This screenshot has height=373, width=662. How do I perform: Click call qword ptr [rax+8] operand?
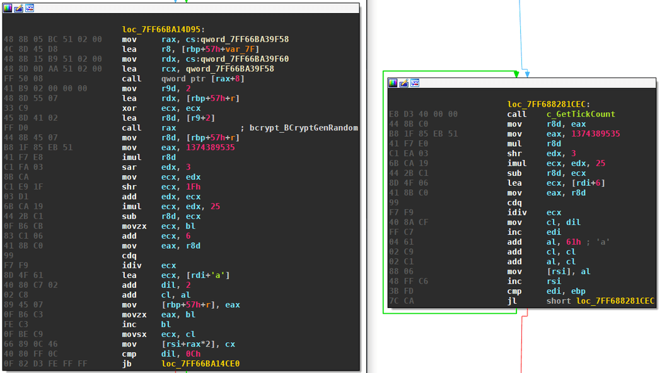point(202,79)
